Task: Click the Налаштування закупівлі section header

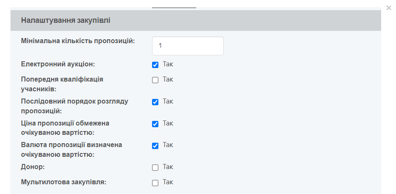Action: point(196,20)
